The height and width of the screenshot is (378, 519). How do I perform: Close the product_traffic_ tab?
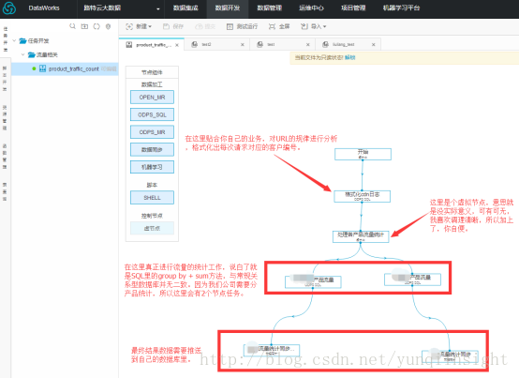tap(177, 45)
